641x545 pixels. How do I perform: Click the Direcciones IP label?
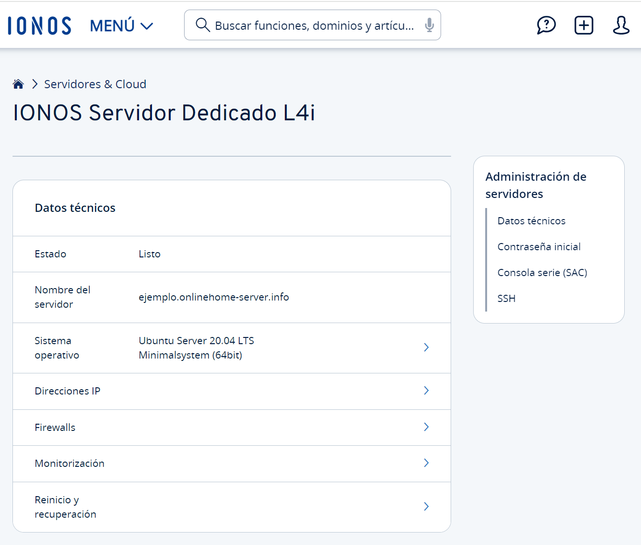(x=68, y=391)
